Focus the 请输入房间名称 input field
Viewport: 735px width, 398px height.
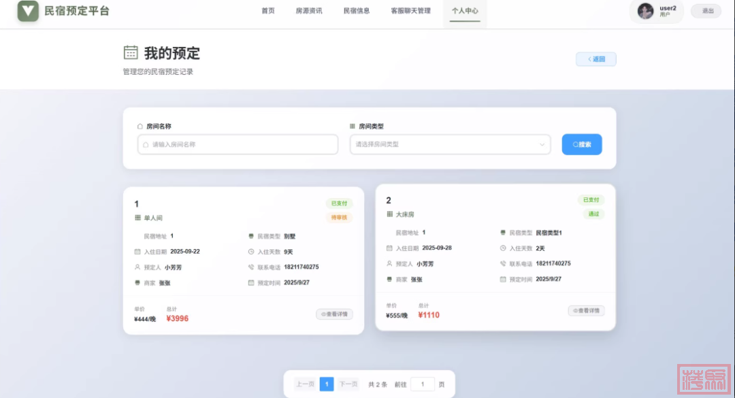[238, 144]
